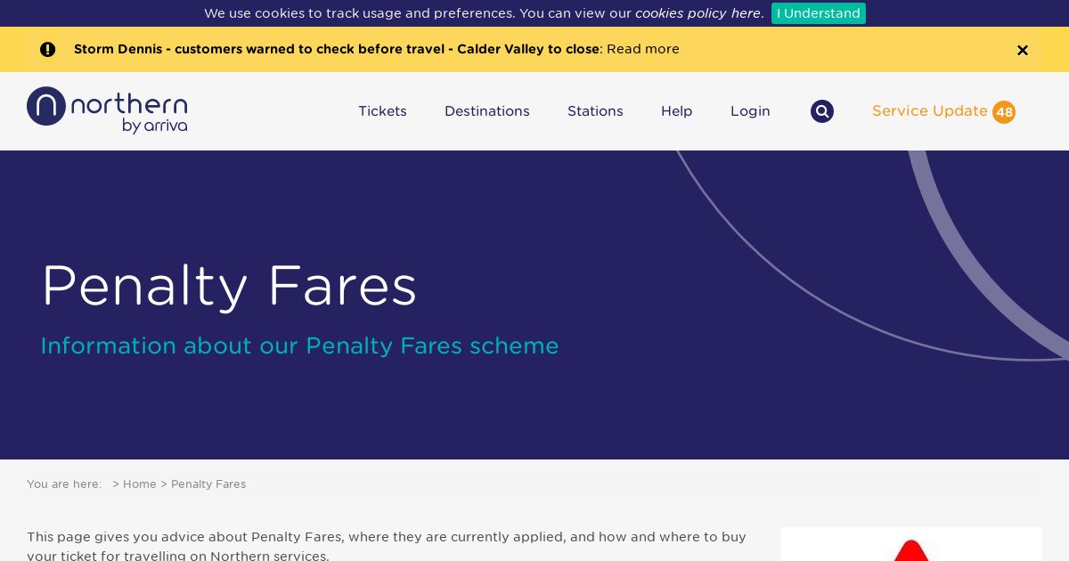Click the orange 48 service update badge

[x=1004, y=112]
